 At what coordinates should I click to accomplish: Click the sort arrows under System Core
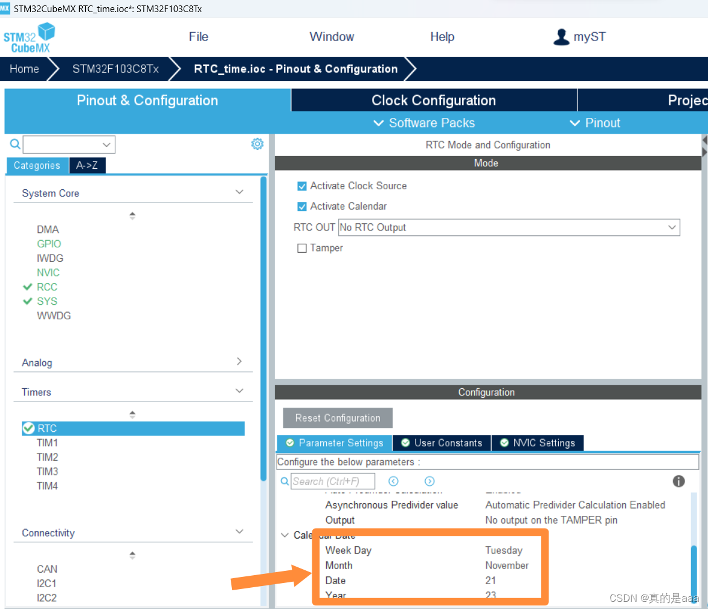pos(132,216)
